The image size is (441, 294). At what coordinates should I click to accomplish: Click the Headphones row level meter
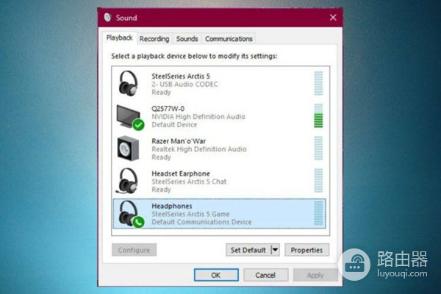point(318,213)
